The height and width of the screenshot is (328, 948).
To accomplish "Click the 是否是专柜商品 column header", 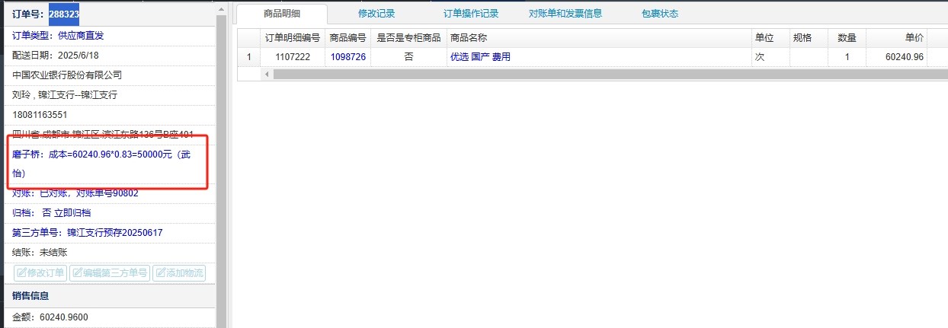I will point(408,38).
